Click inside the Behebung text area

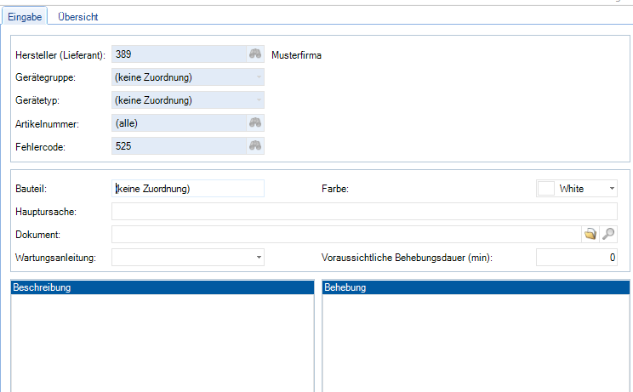point(475,340)
